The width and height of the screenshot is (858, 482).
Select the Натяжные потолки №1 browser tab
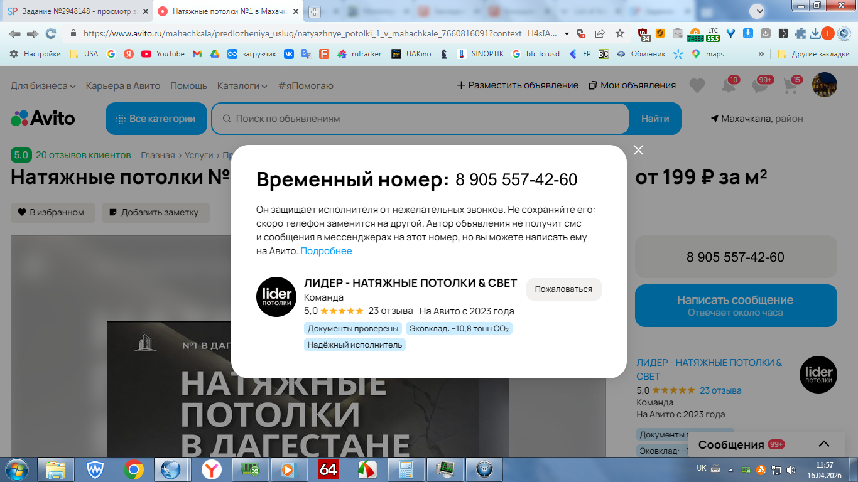tap(227, 11)
